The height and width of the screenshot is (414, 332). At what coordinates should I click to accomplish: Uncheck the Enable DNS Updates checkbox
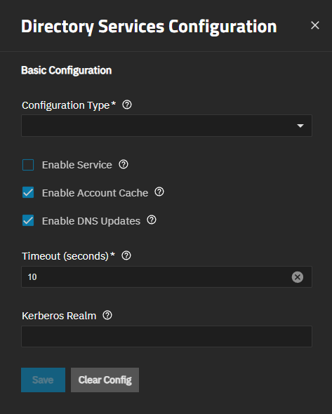[28, 220]
